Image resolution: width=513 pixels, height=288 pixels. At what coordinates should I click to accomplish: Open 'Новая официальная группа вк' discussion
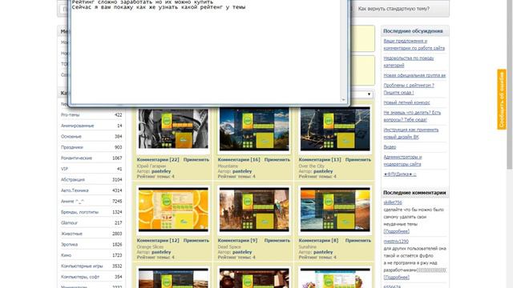point(414,75)
